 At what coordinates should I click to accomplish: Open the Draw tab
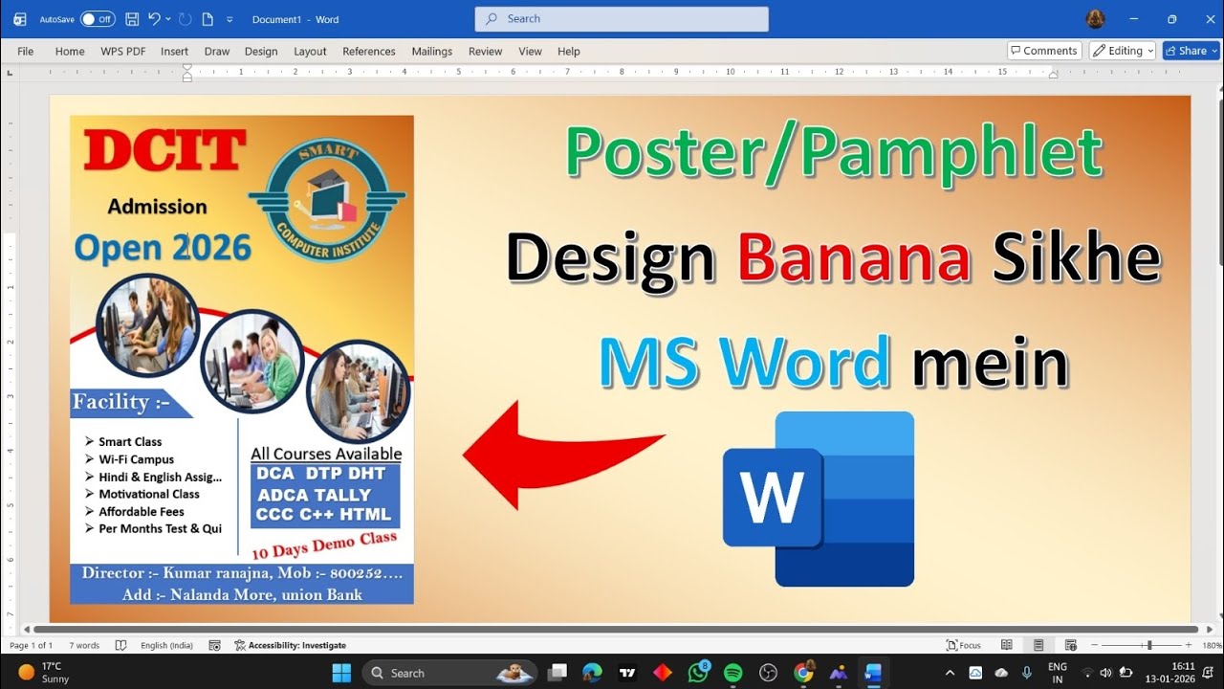pyautogui.click(x=217, y=52)
